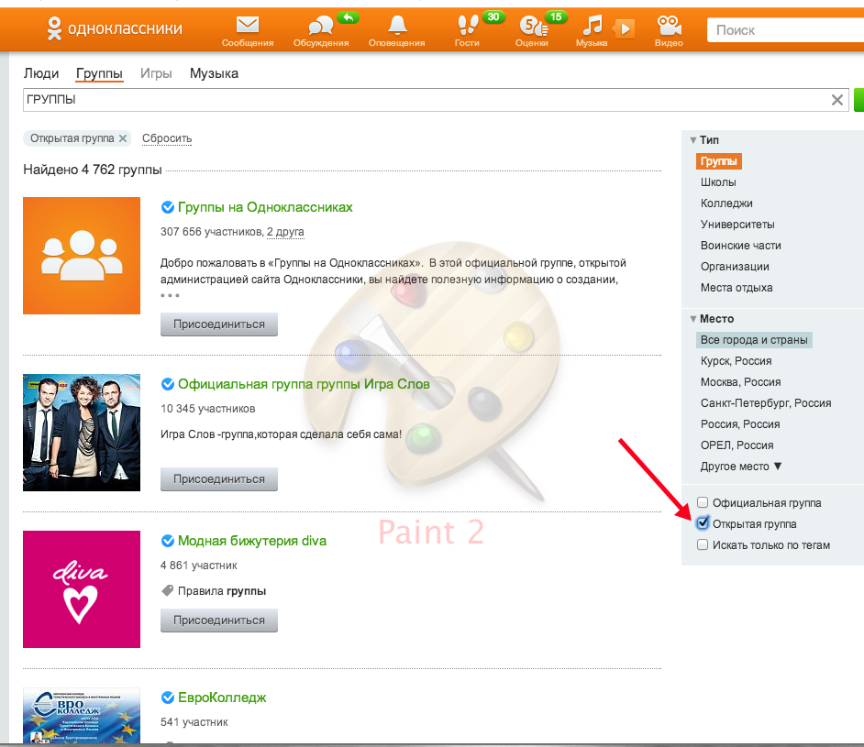
Task: Open Оценки ratings icon
Action: pyautogui.click(x=532, y=26)
